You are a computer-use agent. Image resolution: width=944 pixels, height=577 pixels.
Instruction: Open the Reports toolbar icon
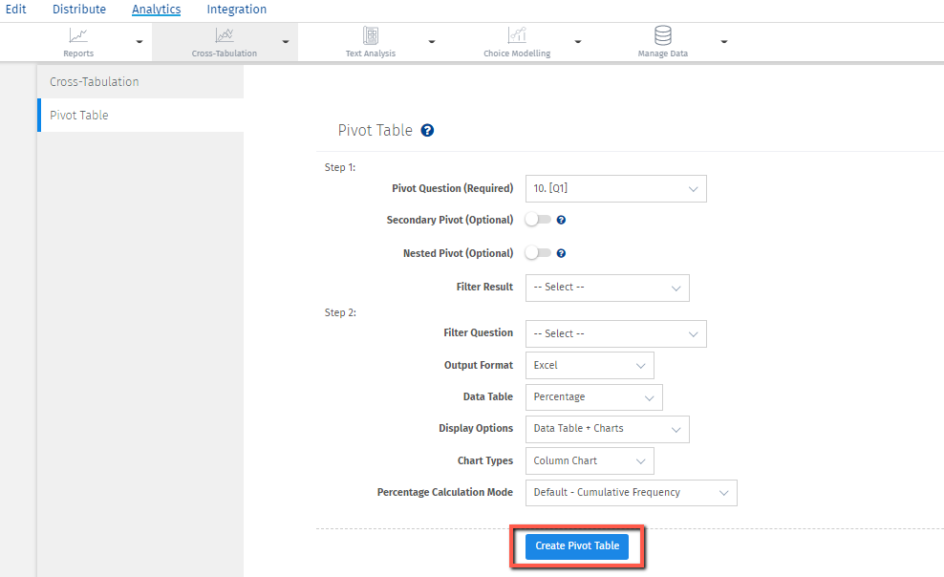click(78, 36)
